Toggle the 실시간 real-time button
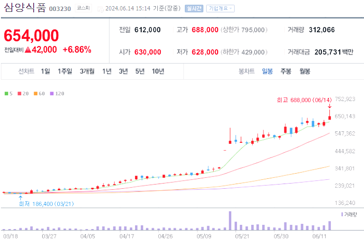Image resolution: width=364 pixels, height=240 pixels. click(x=194, y=9)
